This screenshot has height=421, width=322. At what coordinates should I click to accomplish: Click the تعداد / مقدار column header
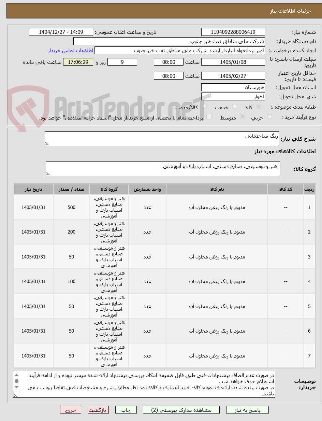point(72,189)
